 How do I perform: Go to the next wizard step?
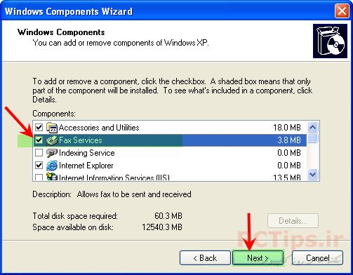[258, 258]
